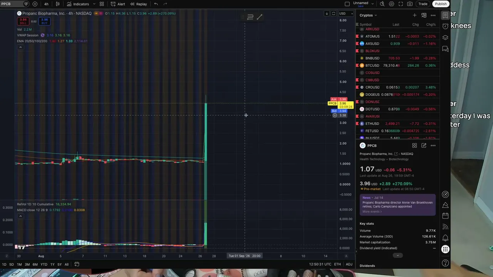This screenshot has width=493, height=277.
Task: Publish the chart idea
Action: (x=441, y=4)
